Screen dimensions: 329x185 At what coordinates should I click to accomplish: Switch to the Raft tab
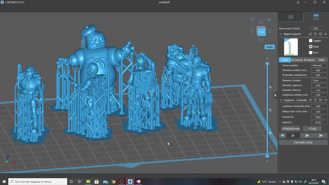pyautogui.click(x=322, y=60)
